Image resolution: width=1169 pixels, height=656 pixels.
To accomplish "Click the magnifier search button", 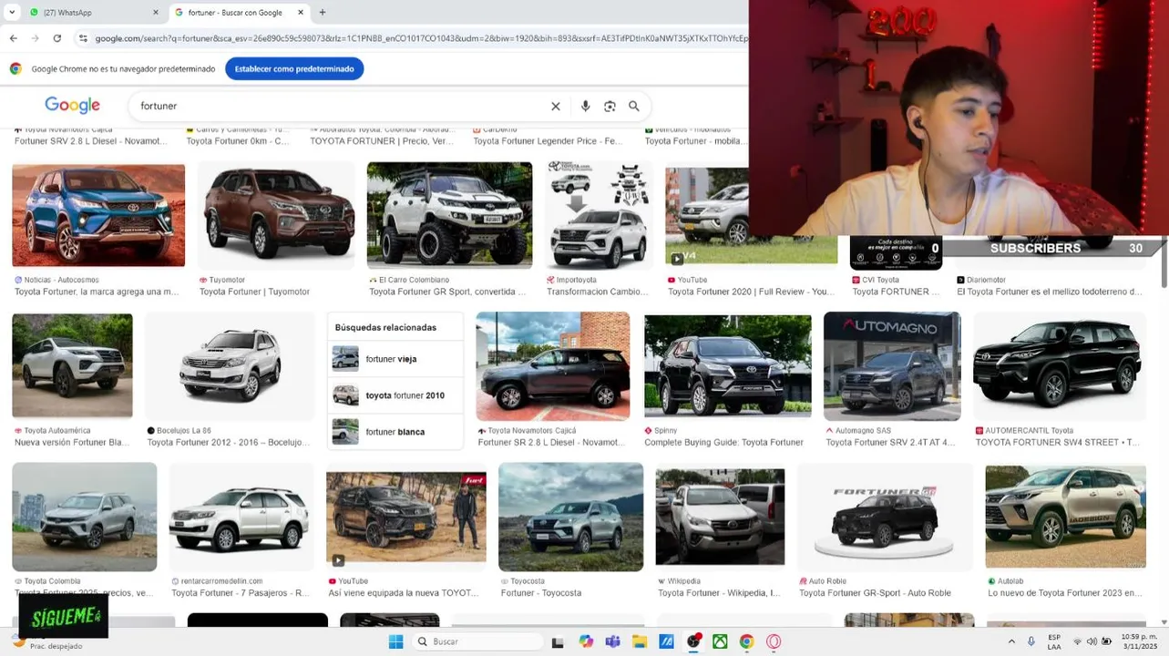I will tap(634, 107).
